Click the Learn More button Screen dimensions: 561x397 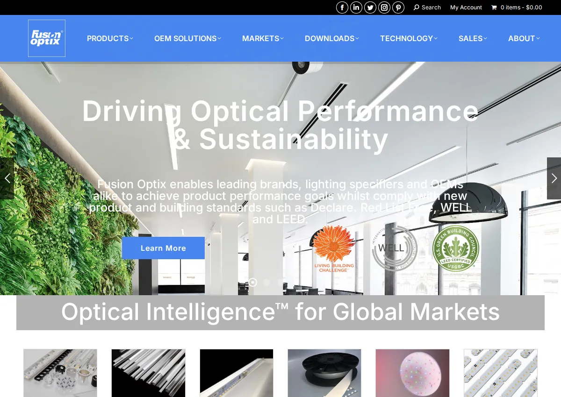click(x=163, y=248)
